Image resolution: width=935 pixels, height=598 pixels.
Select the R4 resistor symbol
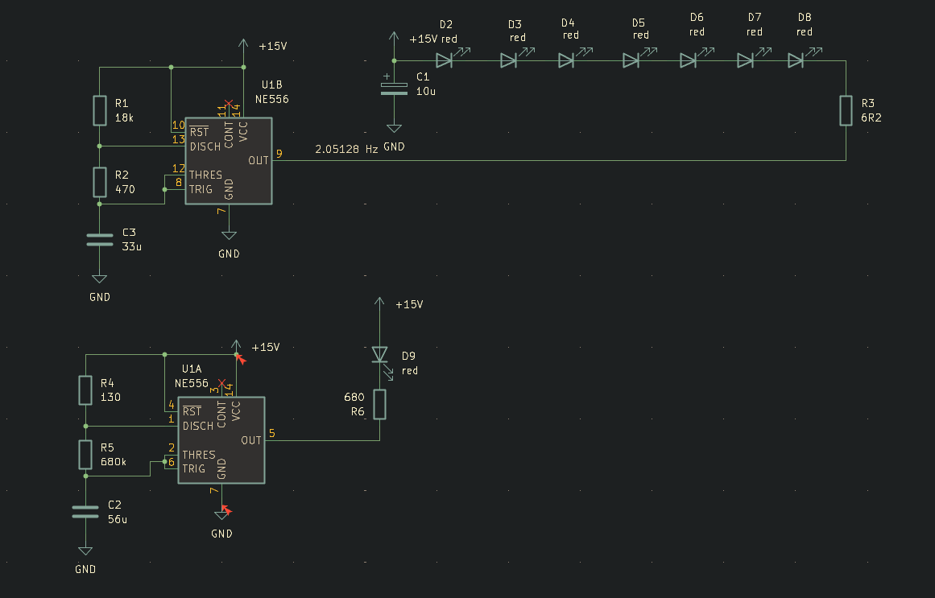[x=85, y=390]
